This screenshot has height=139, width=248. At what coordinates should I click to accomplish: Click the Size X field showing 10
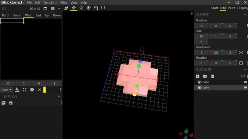(201, 36)
